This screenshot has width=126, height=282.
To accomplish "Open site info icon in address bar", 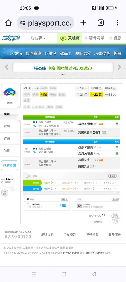I will pyautogui.click(x=22, y=23).
